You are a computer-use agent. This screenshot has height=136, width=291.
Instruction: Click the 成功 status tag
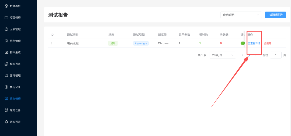(113, 43)
